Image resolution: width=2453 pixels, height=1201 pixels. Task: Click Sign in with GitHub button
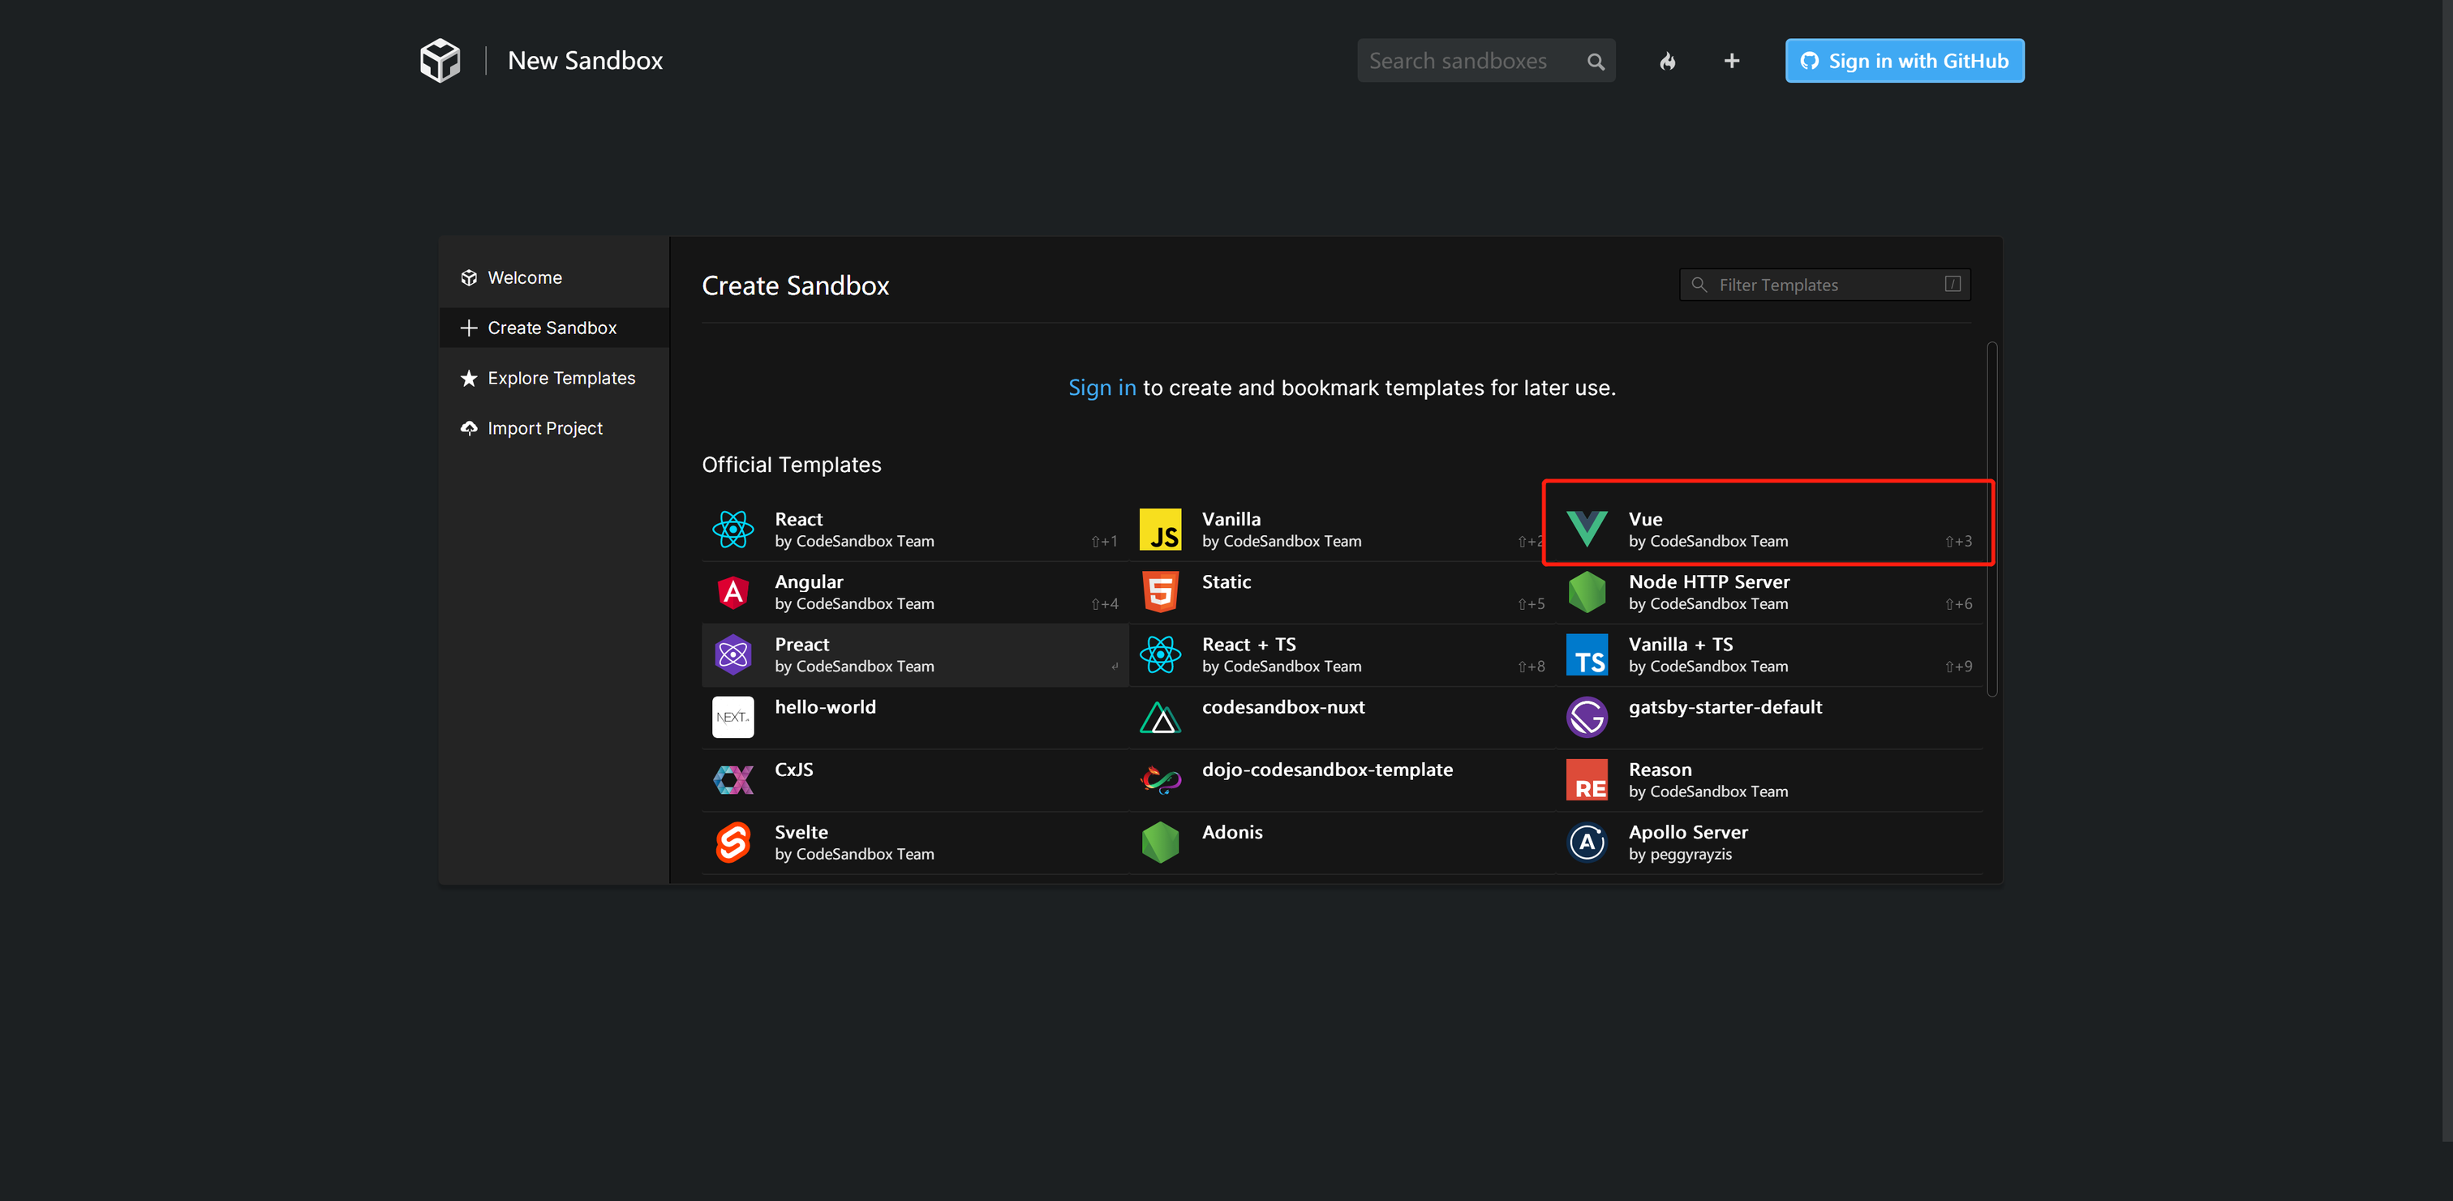pos(1904,61)
